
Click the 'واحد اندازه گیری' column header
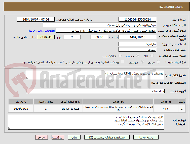pyautogui.click(x=70, y=102)
